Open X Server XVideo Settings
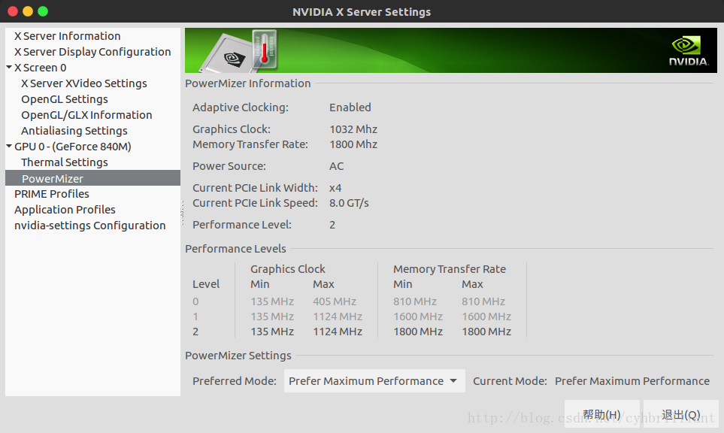This screenshot has height=433, width=724. point(84,83)
